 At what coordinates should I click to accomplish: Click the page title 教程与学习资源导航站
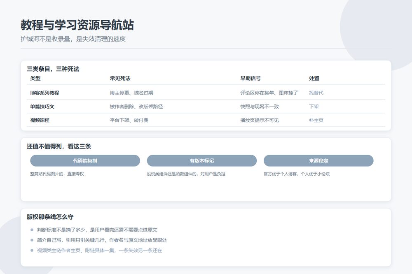point(77,25)
